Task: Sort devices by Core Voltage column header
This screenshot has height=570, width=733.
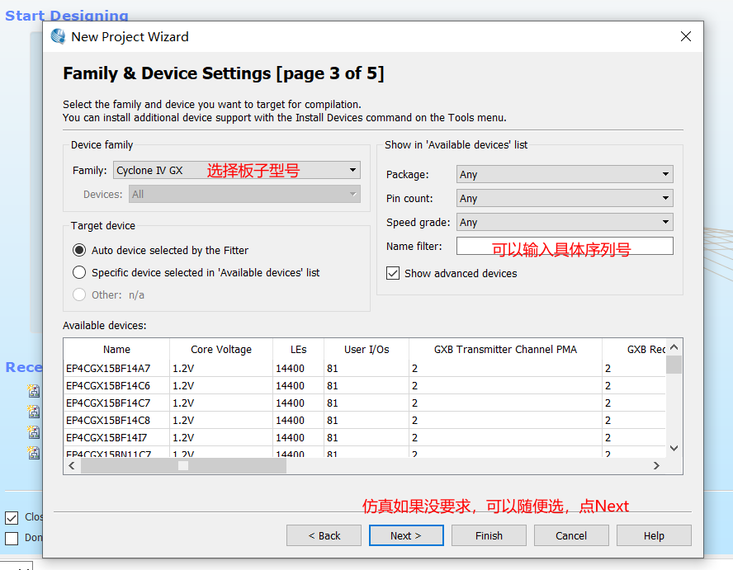Action: [221, 350]
